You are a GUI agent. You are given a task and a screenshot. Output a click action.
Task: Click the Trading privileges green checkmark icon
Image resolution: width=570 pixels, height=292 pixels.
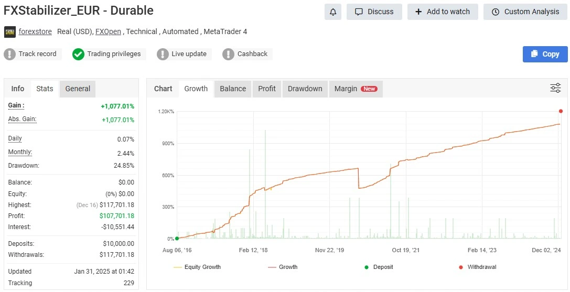click(x=78, y=54)
